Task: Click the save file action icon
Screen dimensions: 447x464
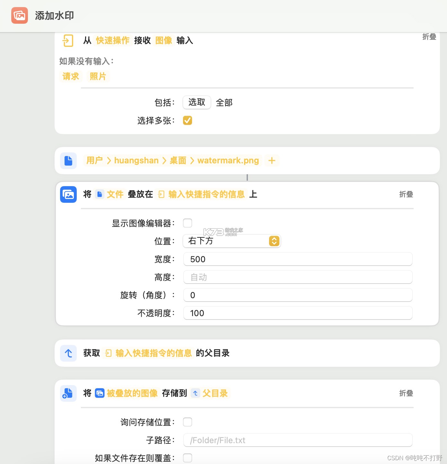Action: coord(68,393)
